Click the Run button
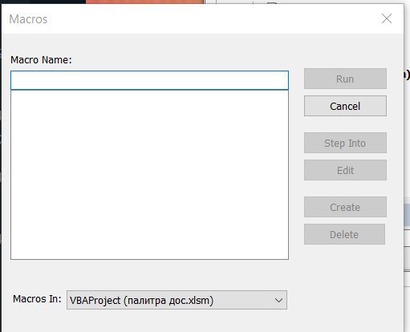 (345, 79)
